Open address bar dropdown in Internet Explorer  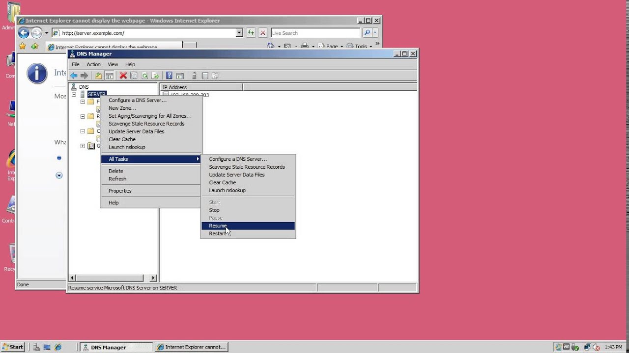tap(239, 33)
